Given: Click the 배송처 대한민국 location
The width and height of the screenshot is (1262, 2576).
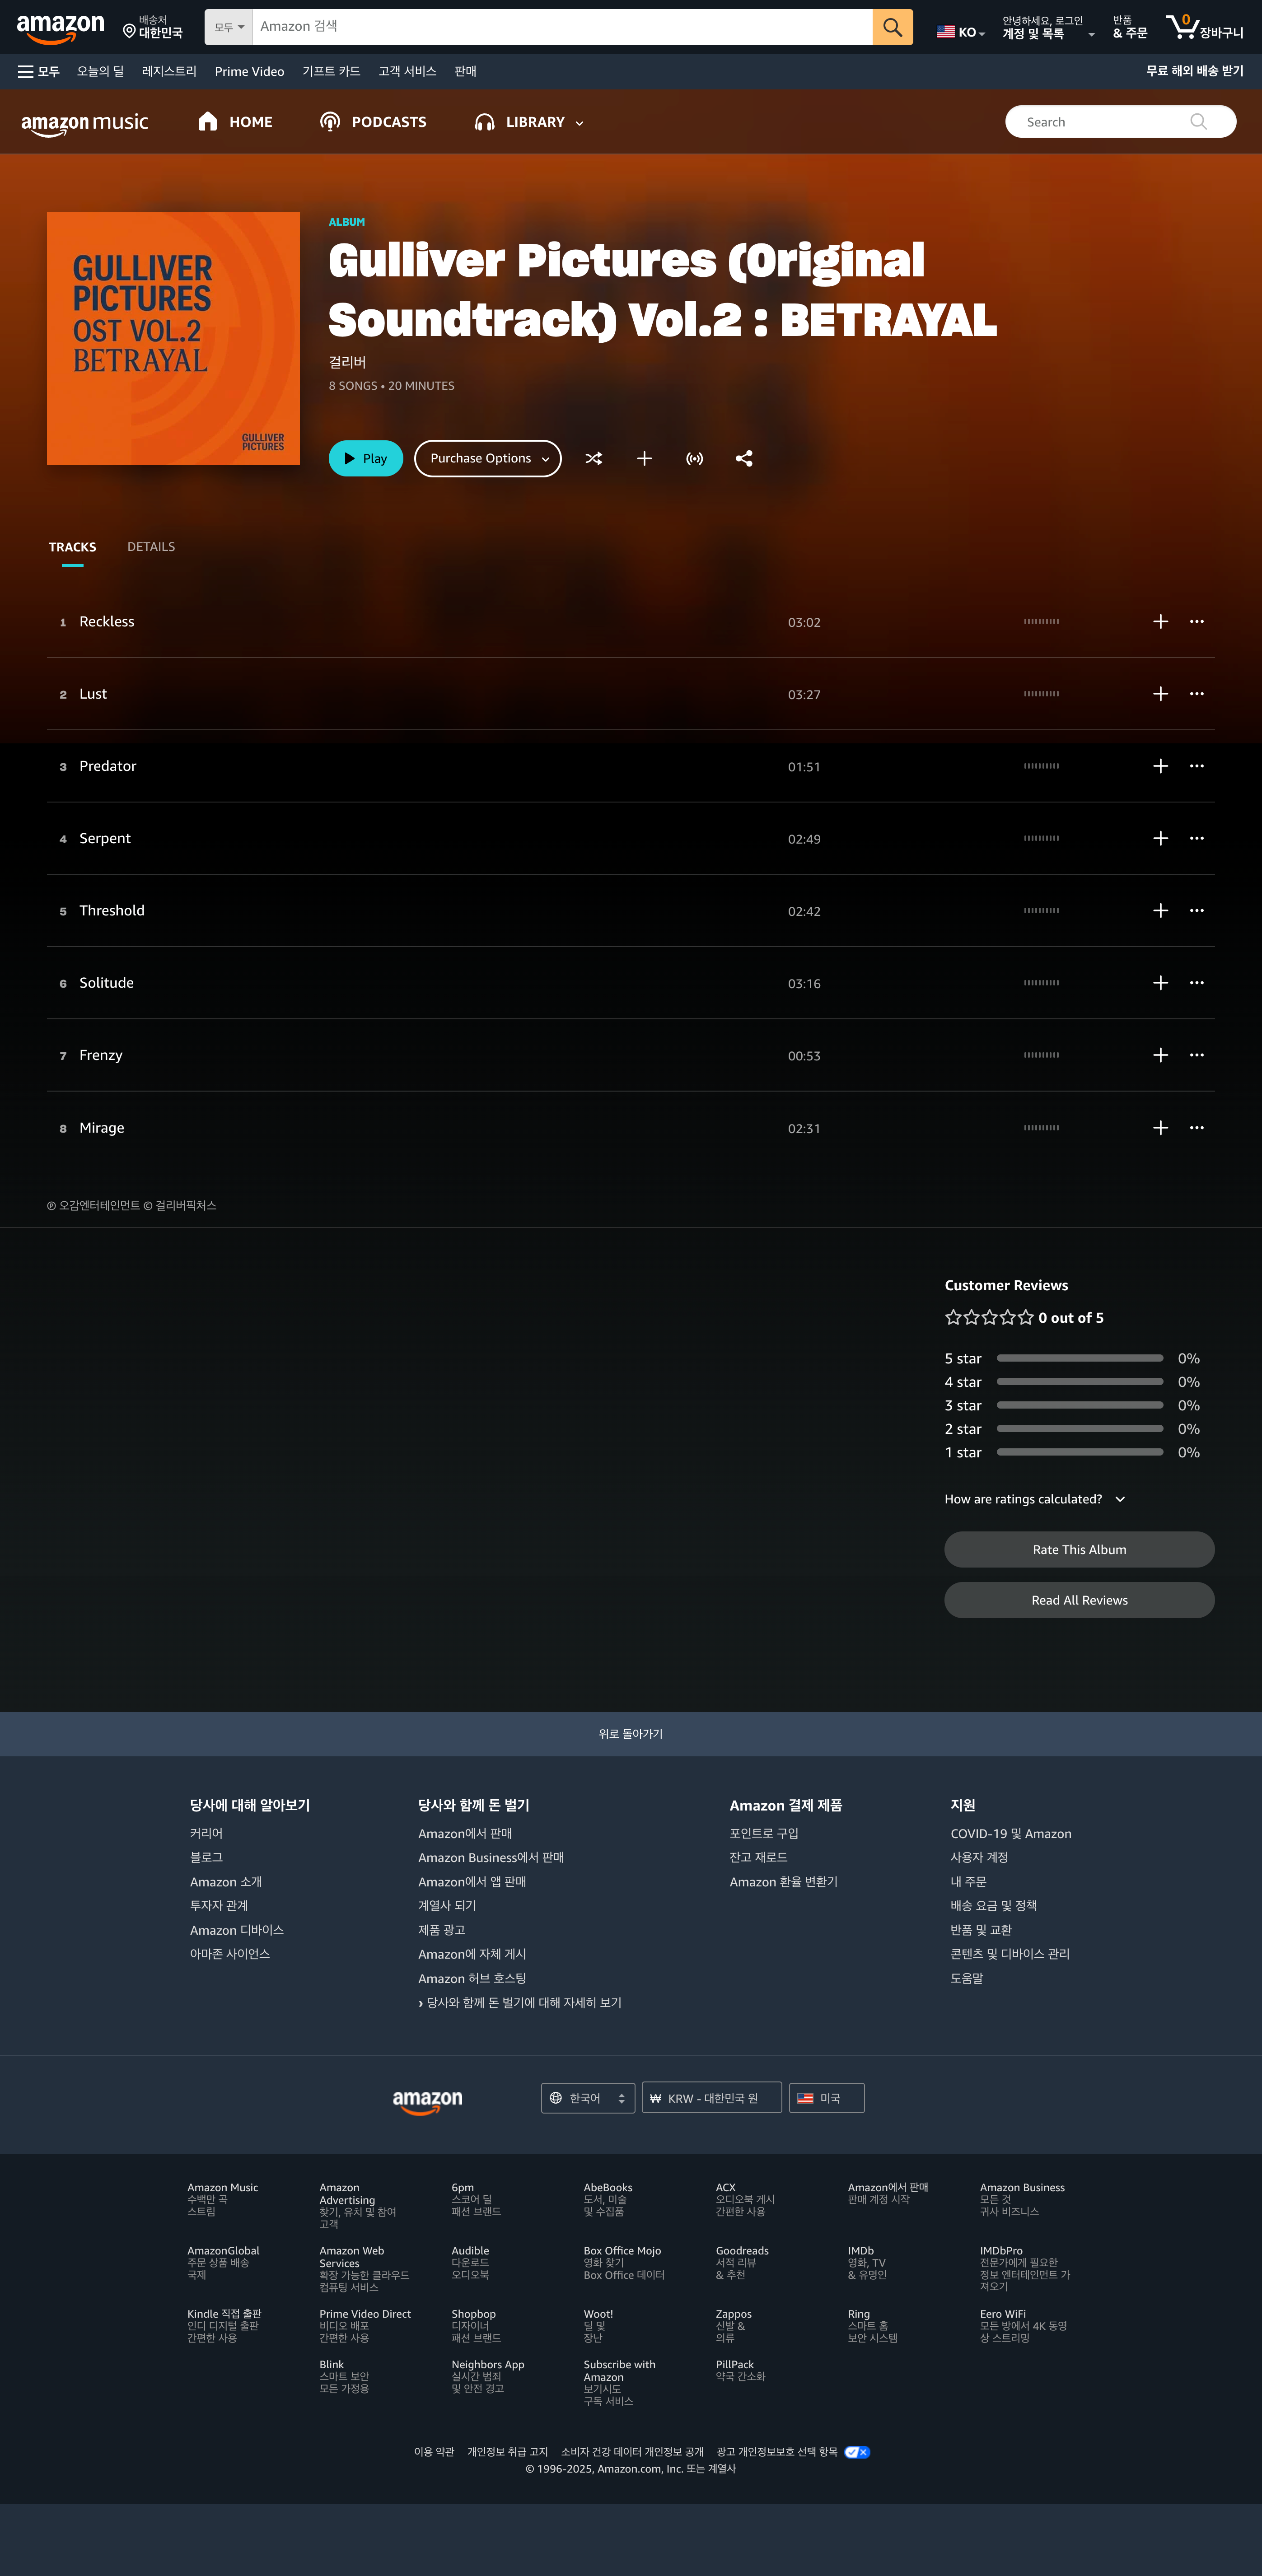Looking at the screenshot, I should pos(153,27).
